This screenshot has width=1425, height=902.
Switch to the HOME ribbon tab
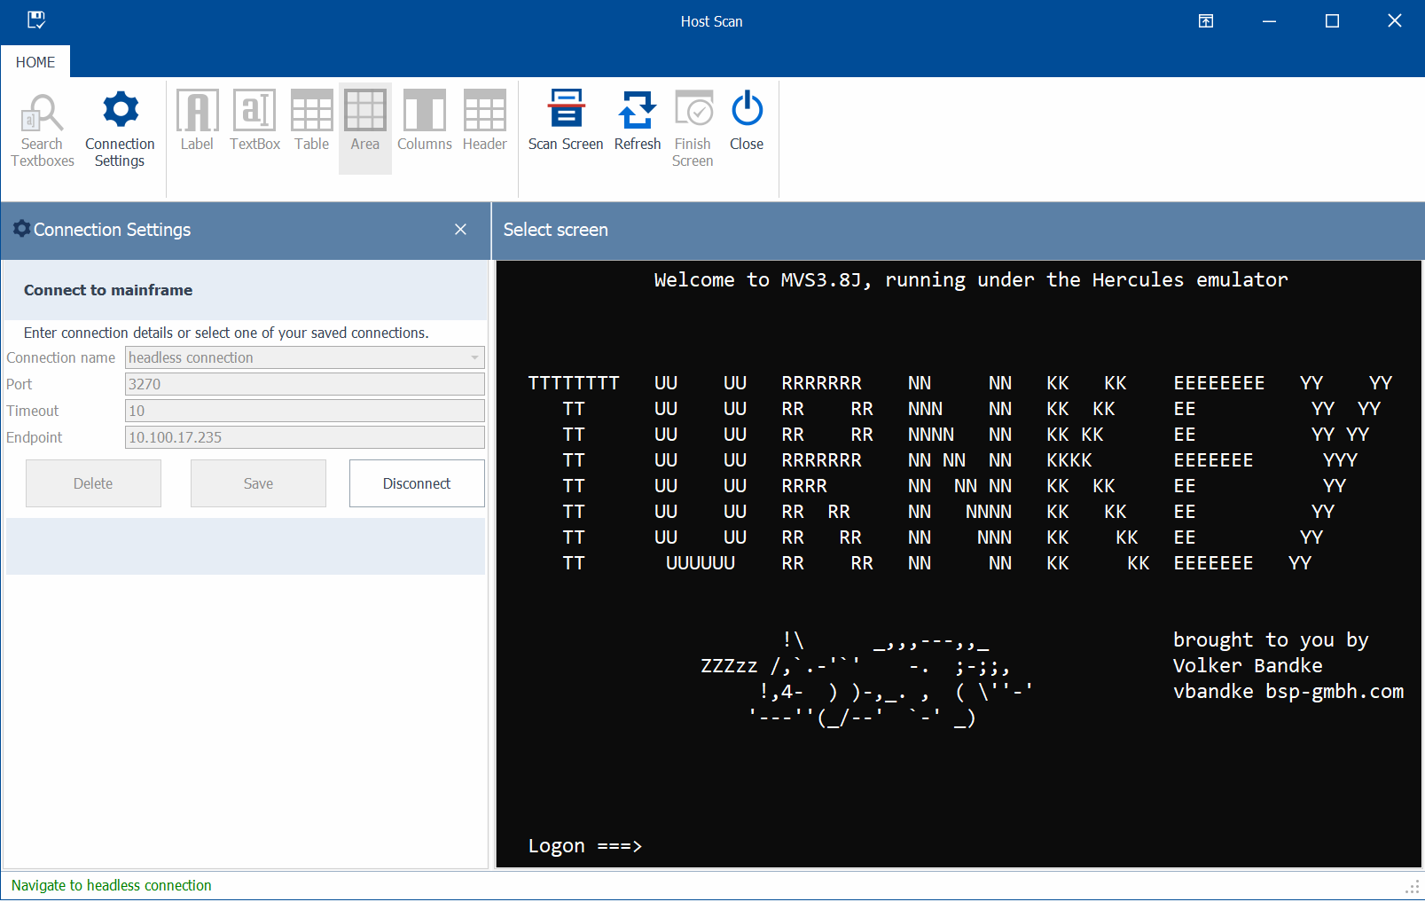pyautogui.click(x=35, y=62)
